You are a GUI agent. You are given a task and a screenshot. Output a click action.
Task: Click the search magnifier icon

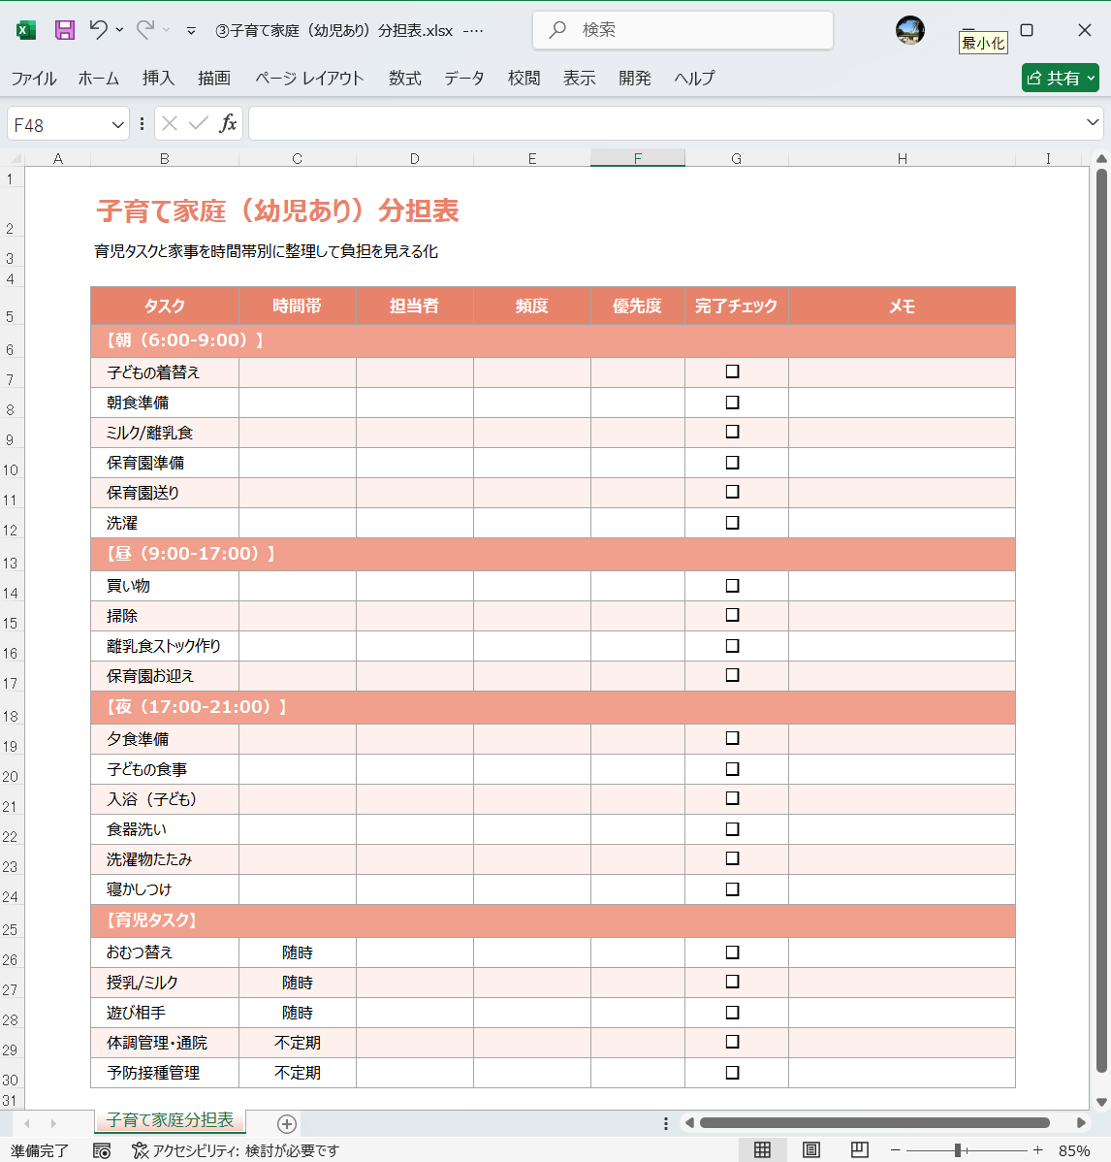click(x=557, y=30)
